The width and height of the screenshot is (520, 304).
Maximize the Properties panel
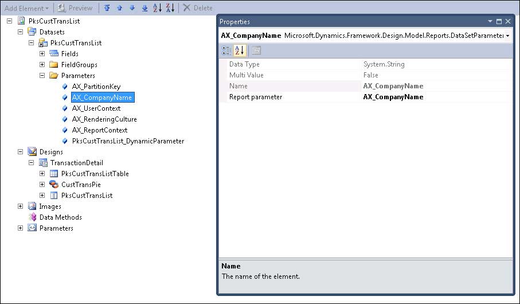(x=499, y=22)
